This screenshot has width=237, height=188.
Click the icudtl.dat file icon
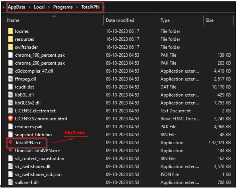point(11,87)
